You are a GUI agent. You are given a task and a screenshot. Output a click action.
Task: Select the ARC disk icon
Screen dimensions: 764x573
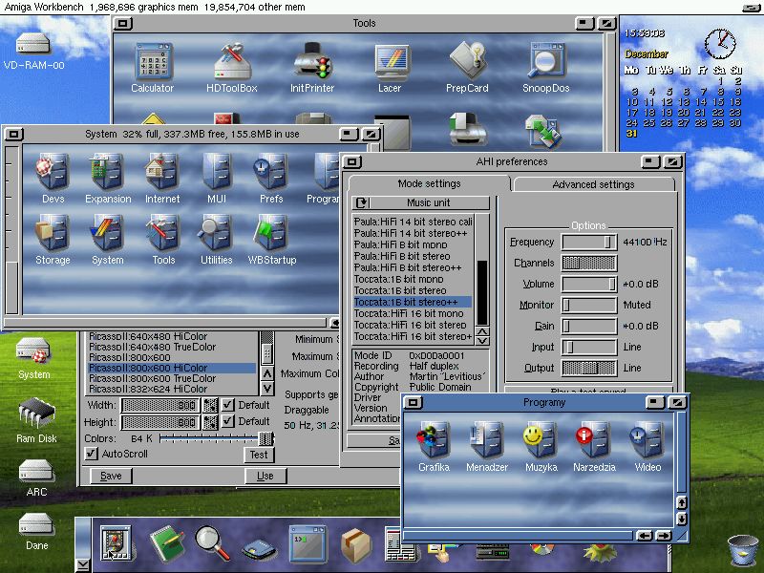pos(36,471)
